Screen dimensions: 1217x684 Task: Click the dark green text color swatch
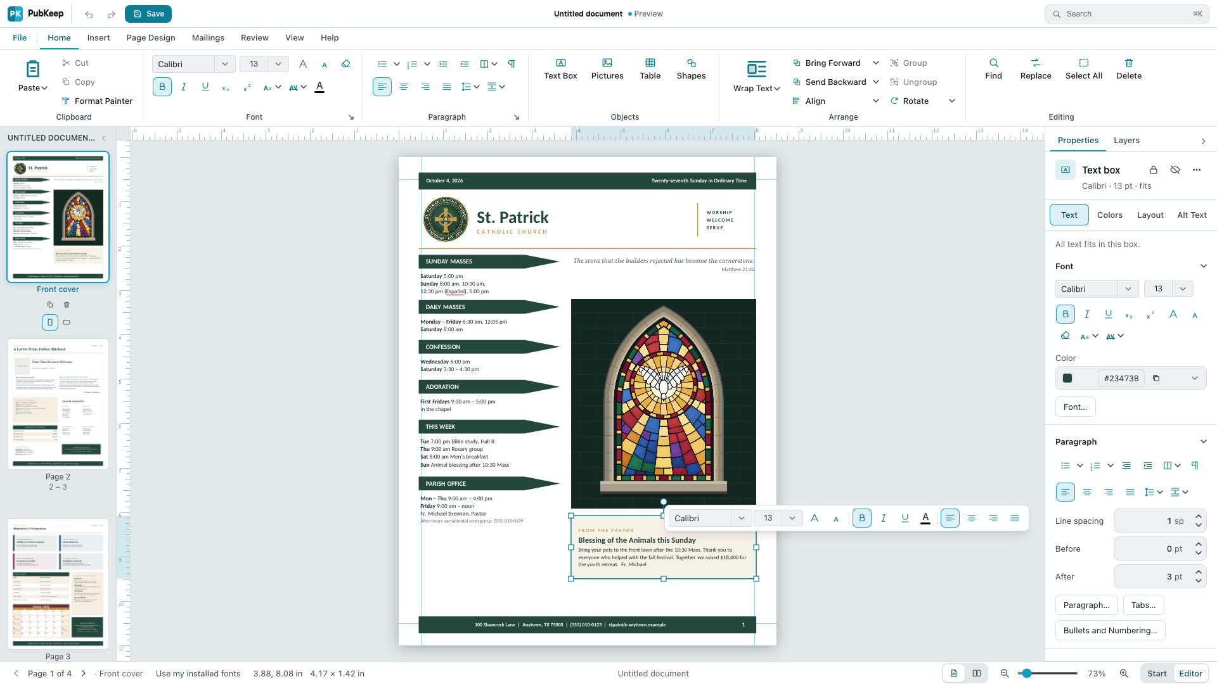click(1067, 378)
